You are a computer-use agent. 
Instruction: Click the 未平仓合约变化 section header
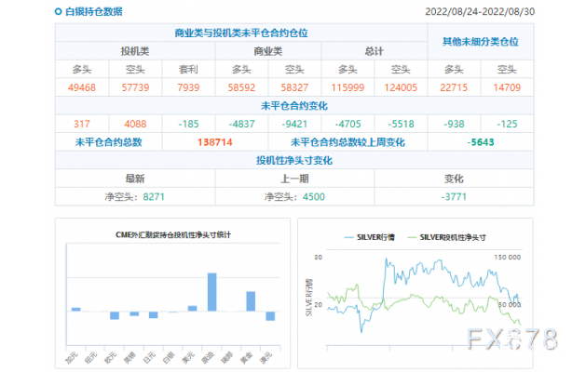pyautogui.click(x=294, y=105)
